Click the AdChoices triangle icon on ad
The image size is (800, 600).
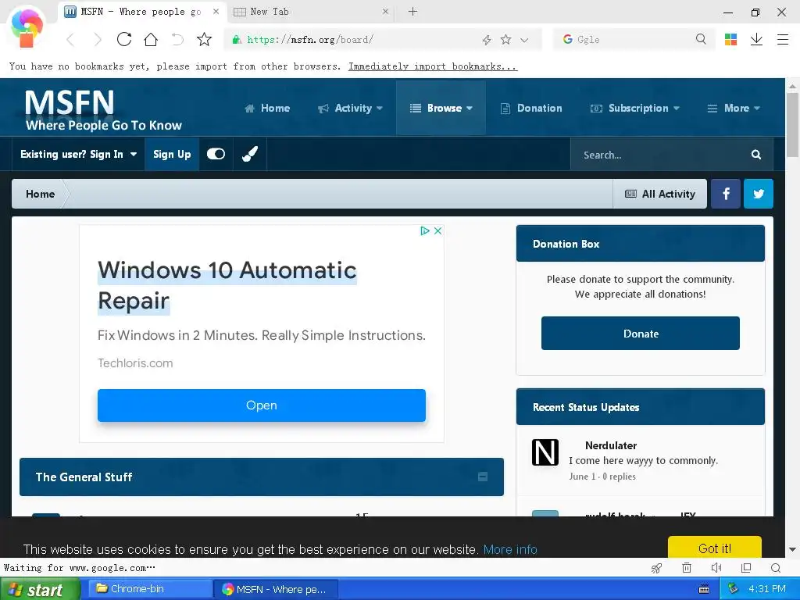click(424, 230)
